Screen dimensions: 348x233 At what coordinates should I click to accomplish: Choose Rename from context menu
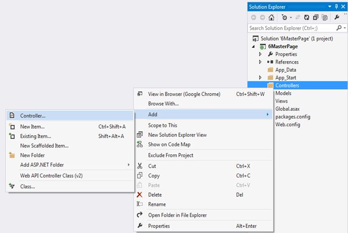coord(204,204)
